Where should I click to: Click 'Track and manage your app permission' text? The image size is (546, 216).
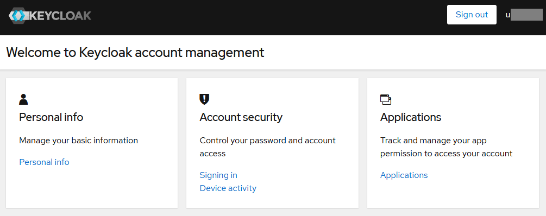click(447, 147)
